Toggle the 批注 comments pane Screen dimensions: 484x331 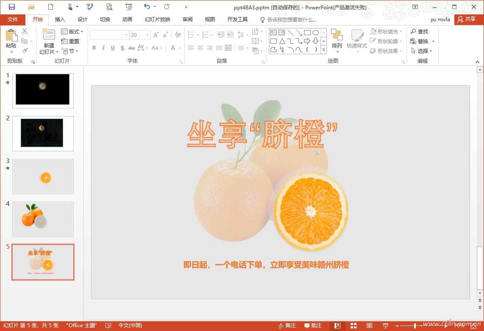[313, 325]
